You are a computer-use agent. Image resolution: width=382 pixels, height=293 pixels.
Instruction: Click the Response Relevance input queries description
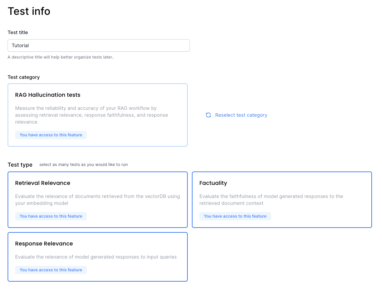tap(96, 257)
